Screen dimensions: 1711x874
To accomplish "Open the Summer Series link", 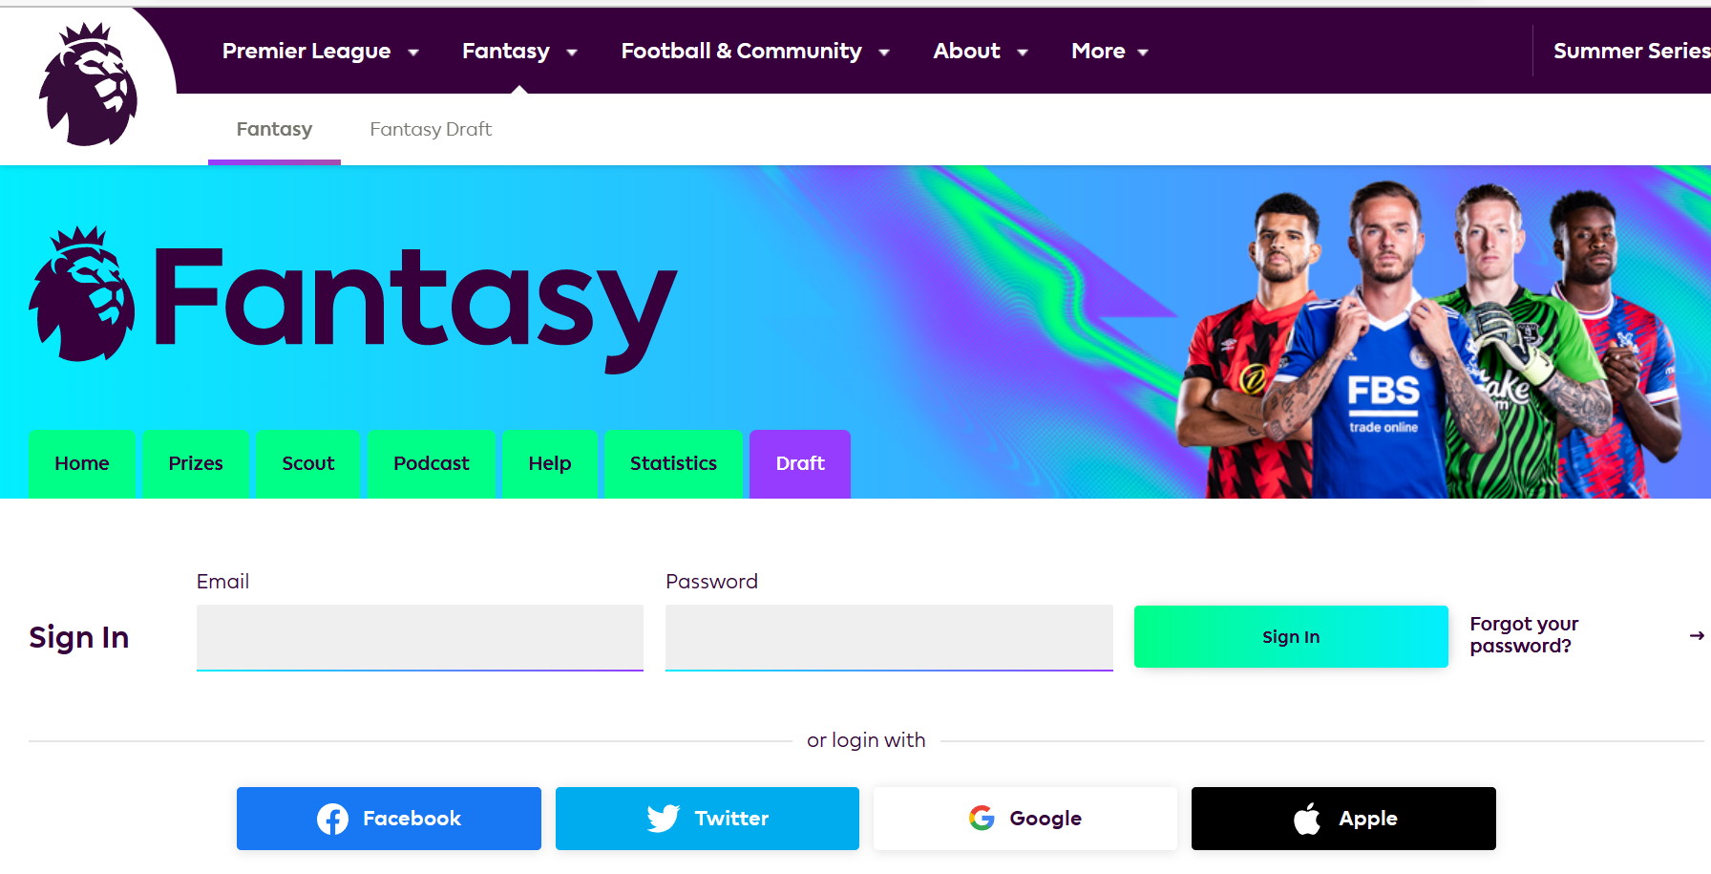I will 1632,51.
